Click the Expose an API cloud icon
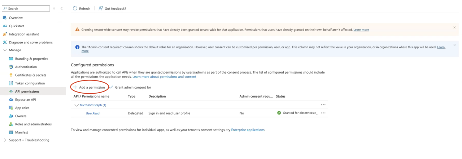 (x=11, y=99)
